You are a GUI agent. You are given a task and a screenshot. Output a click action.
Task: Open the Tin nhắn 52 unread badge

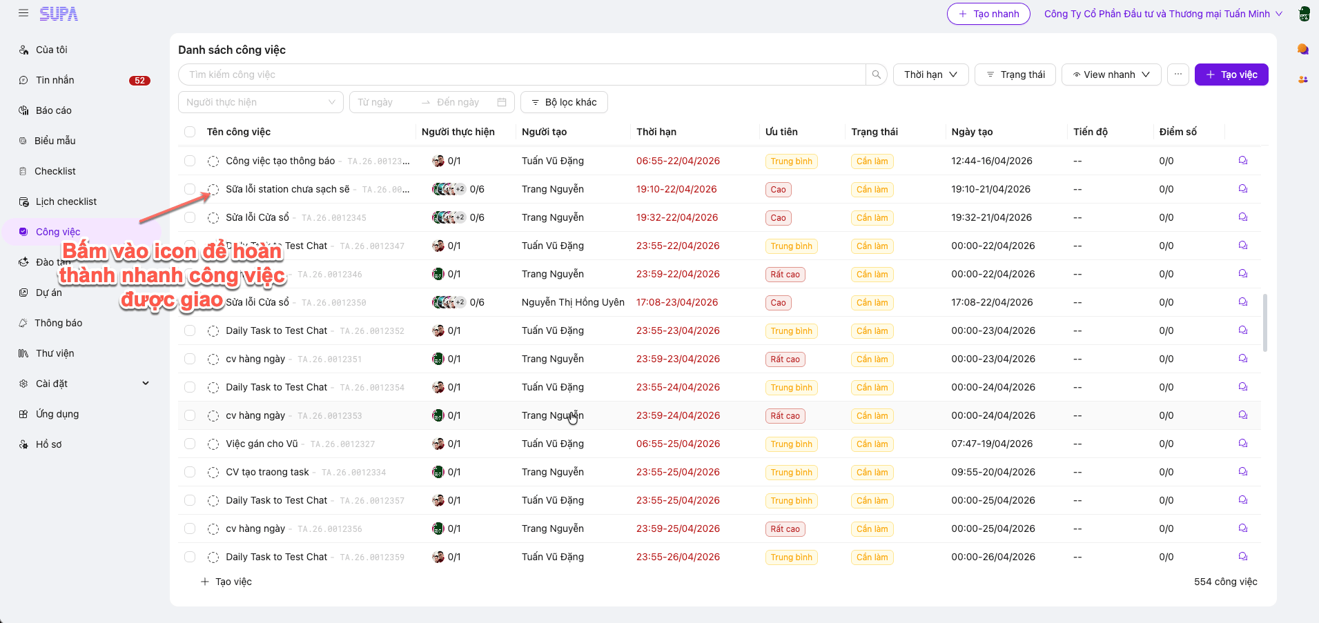[139, 81]
